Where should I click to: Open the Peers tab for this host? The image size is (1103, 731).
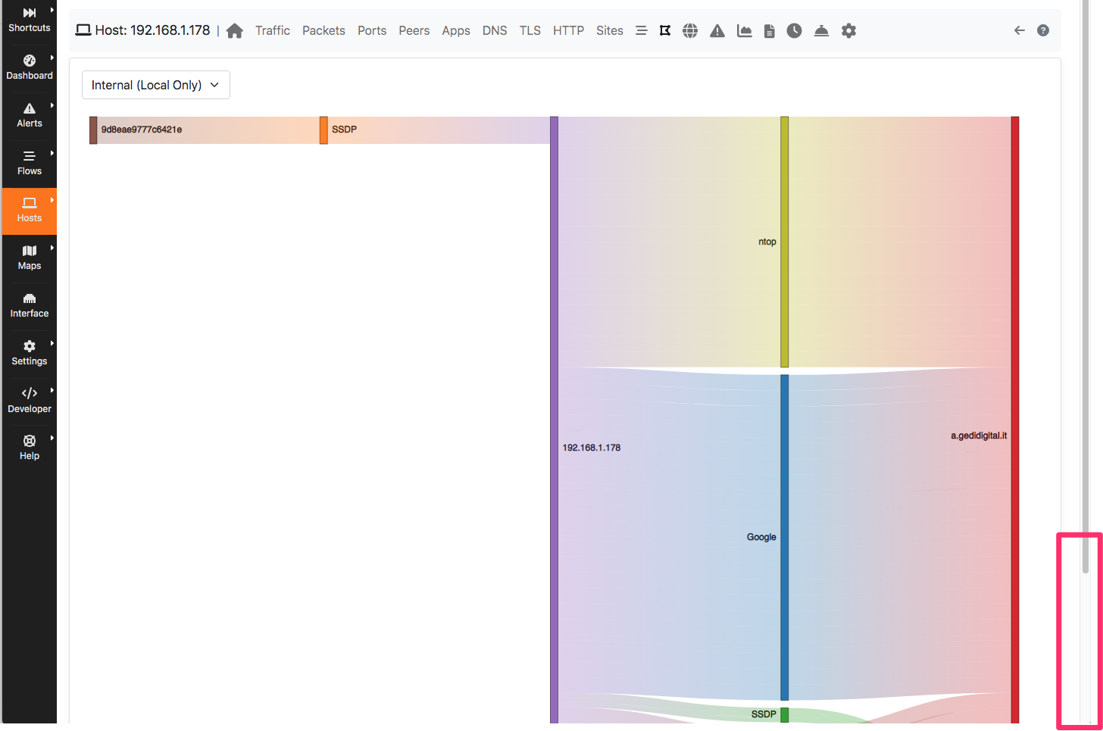click(414, 30)
